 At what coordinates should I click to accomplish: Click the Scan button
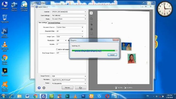click(81, 87)
